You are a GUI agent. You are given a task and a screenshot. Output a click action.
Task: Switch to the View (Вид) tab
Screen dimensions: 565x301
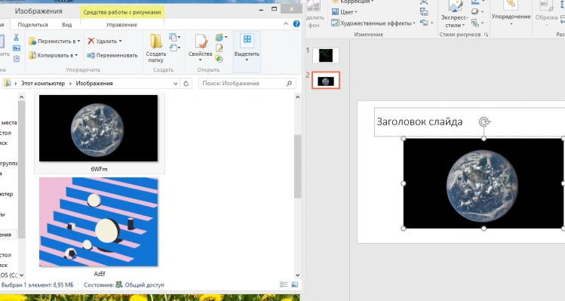[66, 25]
